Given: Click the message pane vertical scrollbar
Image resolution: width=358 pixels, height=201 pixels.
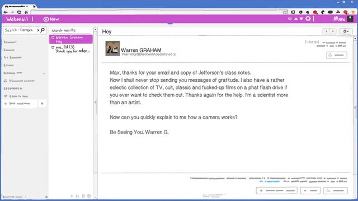Looking at the screenshot, I should tap(355, 107).
